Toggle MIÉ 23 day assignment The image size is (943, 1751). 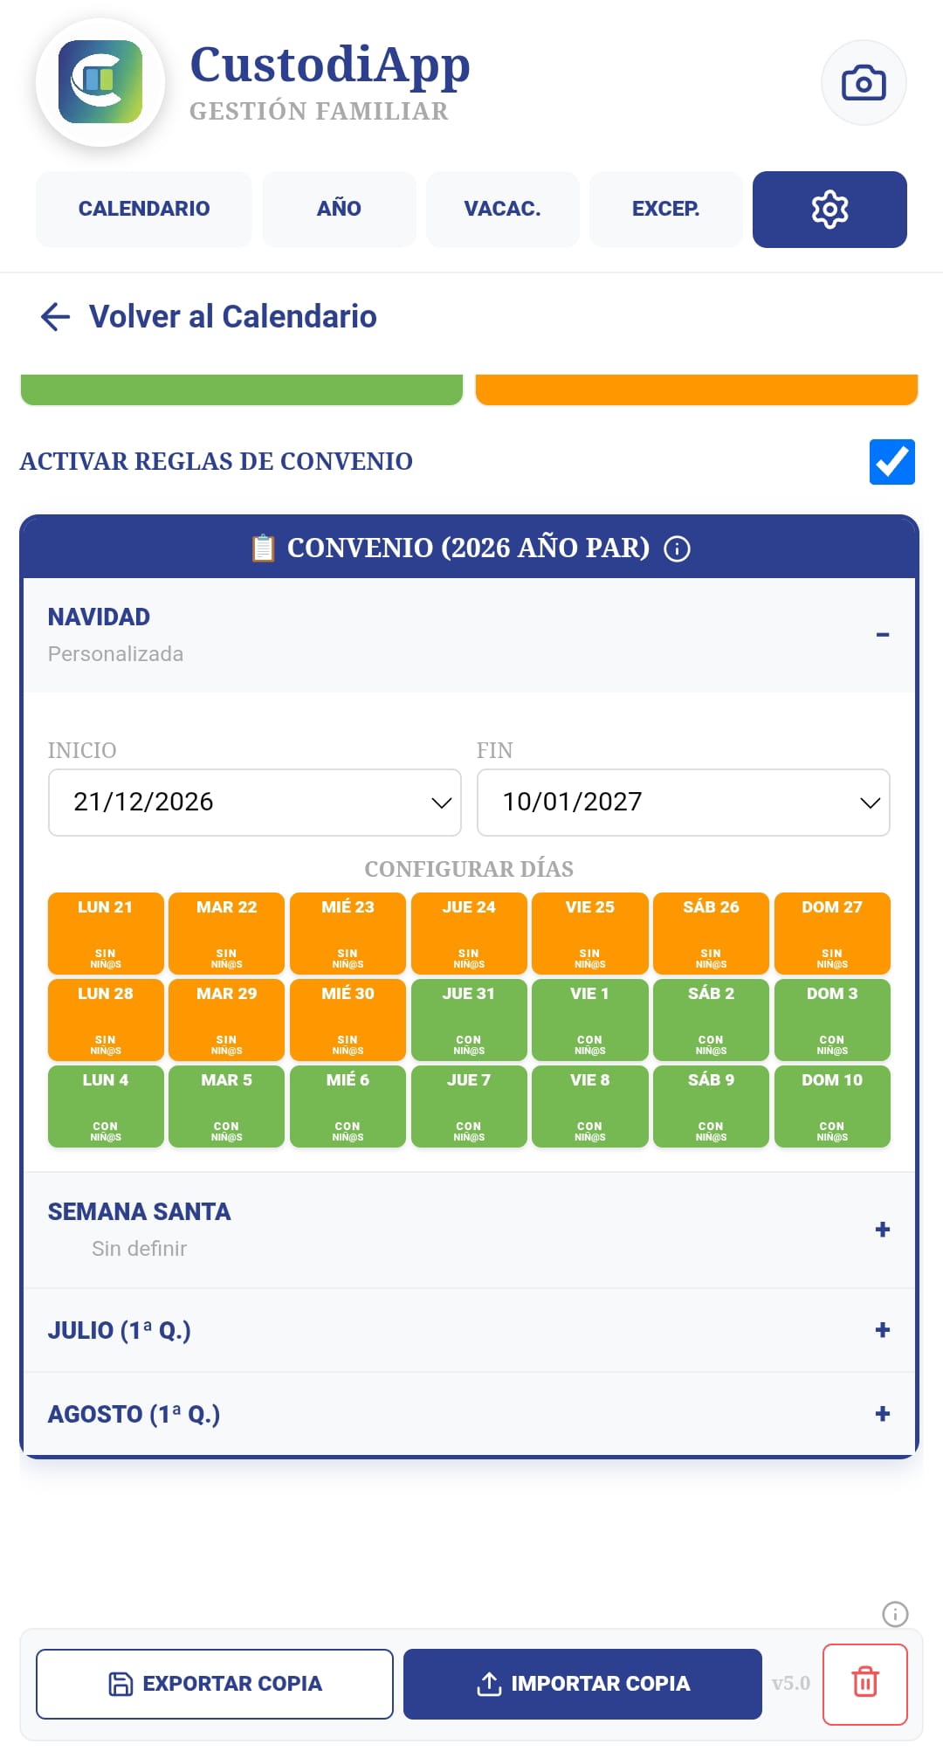click(x=347, y=933)
